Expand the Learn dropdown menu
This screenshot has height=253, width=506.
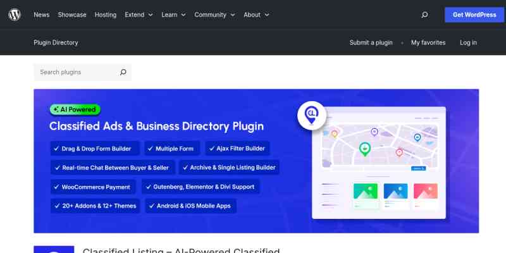tap(173, 15)
